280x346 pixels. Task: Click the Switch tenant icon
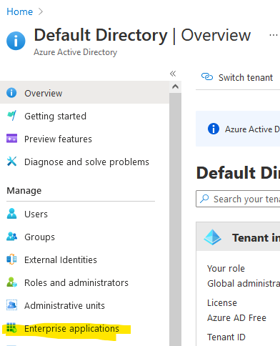[x=207, y=77]
